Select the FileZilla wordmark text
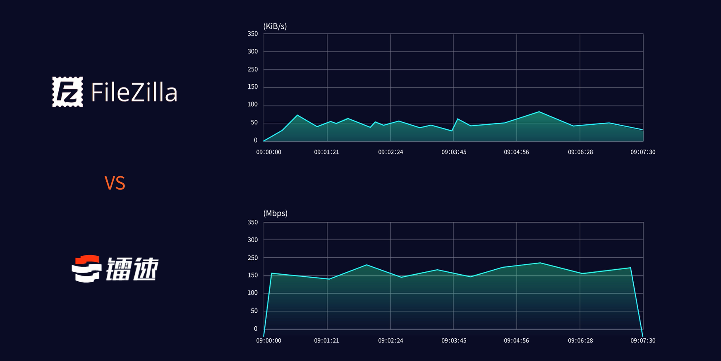721x361 pixels. 134,92
